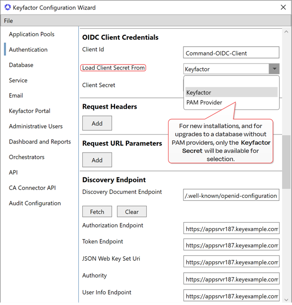Click the scrollbar up arrow
292x305 pixels.
286,32
